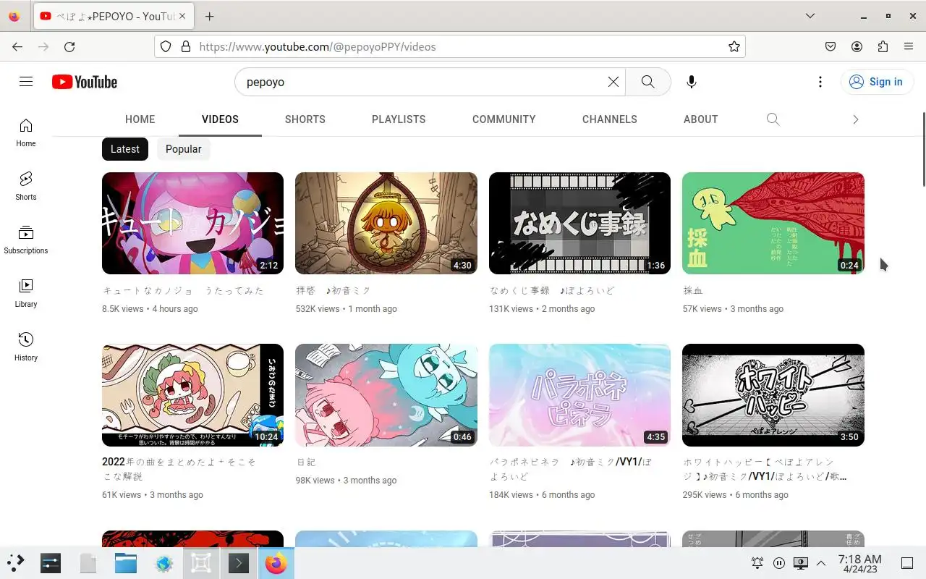Image resolution: width=926 pixels, height=579 pixels.
Task: Open the 採血 0:24 video thumbnail
Action: [773, 223]
